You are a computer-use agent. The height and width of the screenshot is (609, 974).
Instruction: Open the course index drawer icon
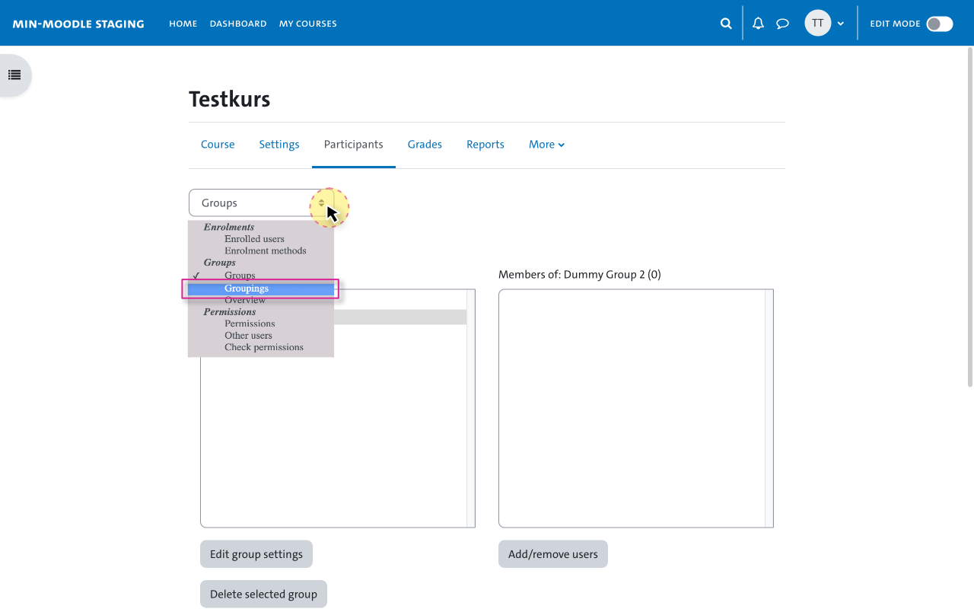pos(14,75)
